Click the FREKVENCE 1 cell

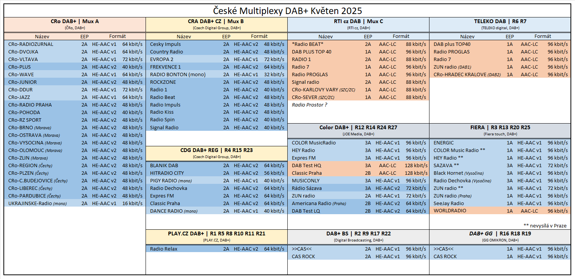coord(165,67)
